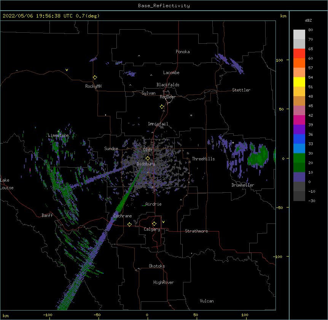328x320 pixels.
Task: Select the green 30 dBZ legend color
Action: 299,158
